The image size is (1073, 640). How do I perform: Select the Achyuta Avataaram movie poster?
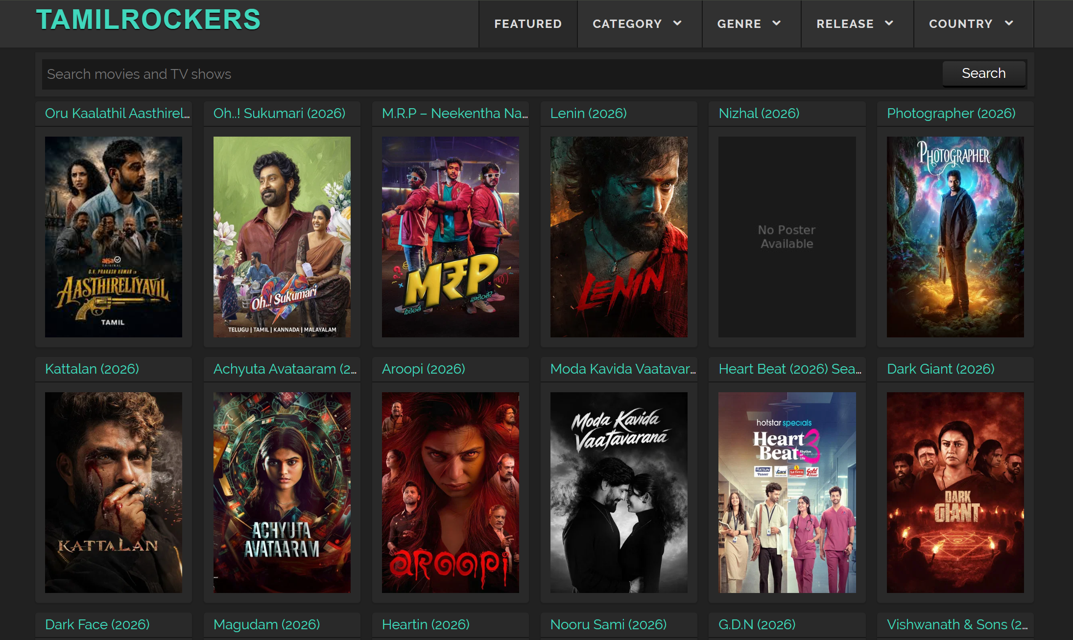[x=282, y=493]
